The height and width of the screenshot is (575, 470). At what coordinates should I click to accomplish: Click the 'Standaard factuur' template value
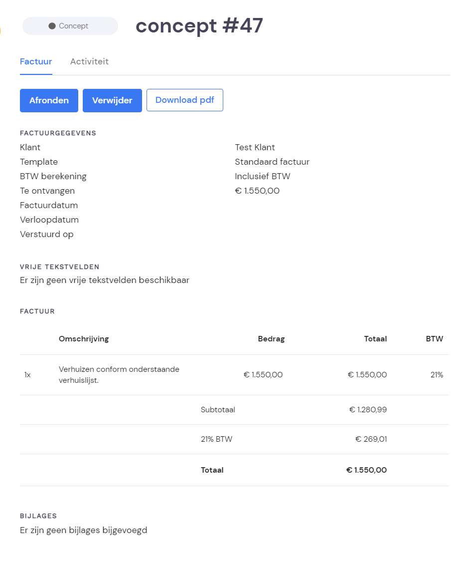pos(272,162)
